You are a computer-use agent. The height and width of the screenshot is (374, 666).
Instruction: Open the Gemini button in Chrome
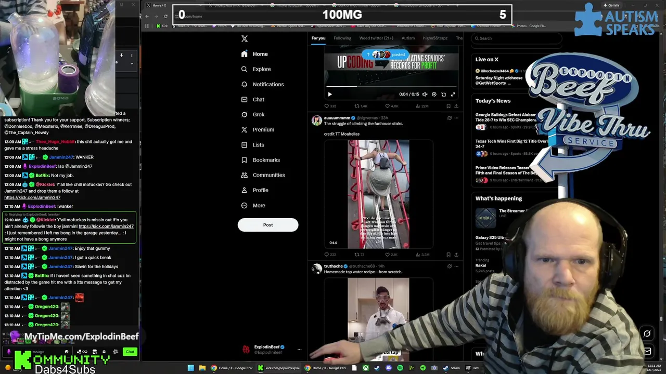611,5
